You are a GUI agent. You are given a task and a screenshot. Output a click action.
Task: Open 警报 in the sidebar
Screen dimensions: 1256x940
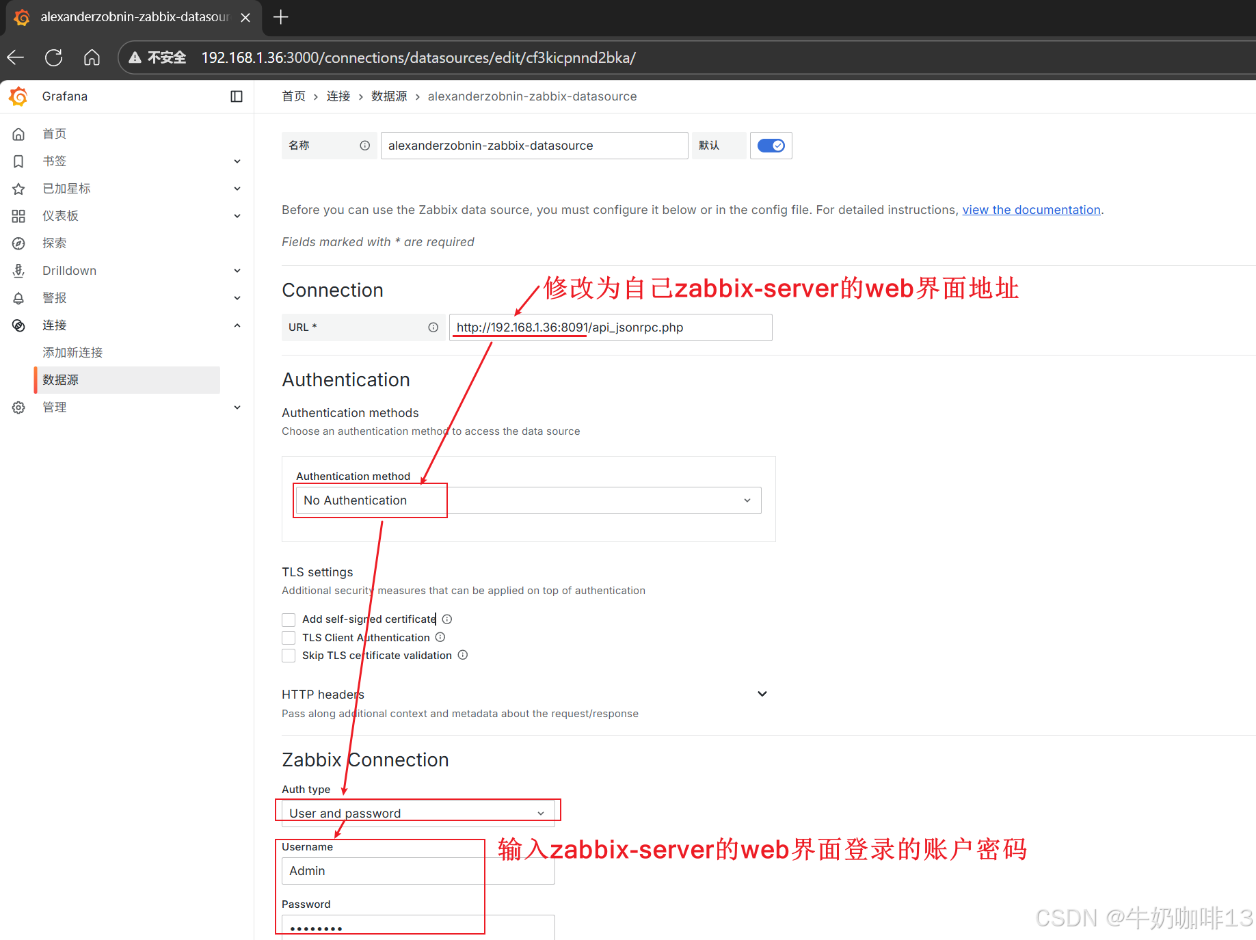point(55,298)
